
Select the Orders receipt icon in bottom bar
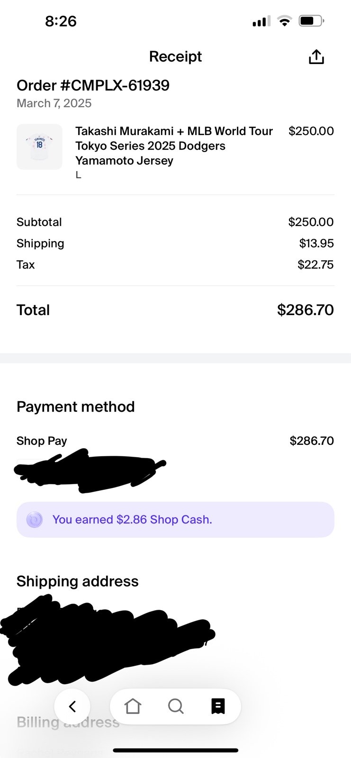(218, 706)
